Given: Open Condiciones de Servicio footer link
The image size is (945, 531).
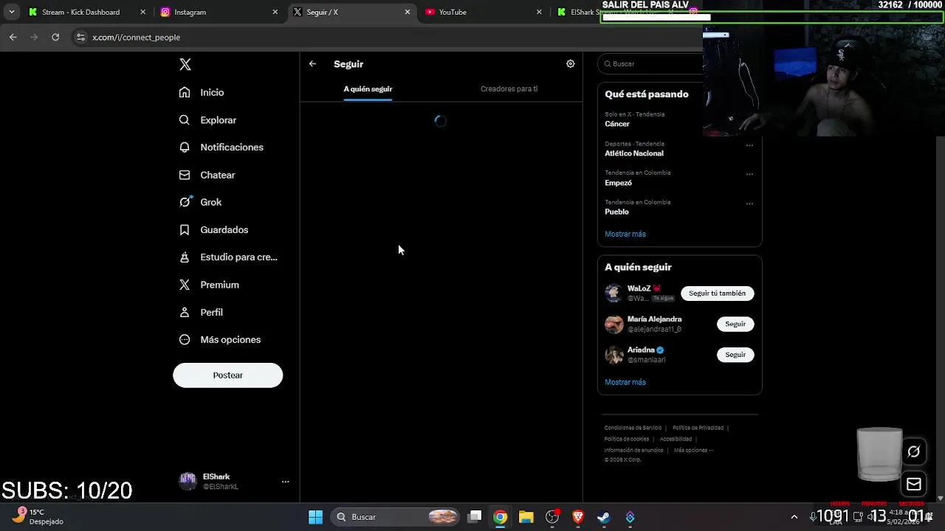Looking at the screenshot, I should (x=633, y=428).
